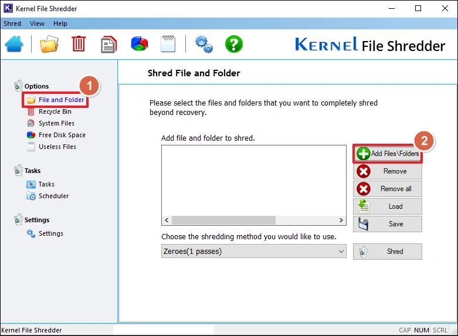The height and width of the screenshot is (336, 458).
Task: Open settings via the gears toolbar icon
Action: 203,45
